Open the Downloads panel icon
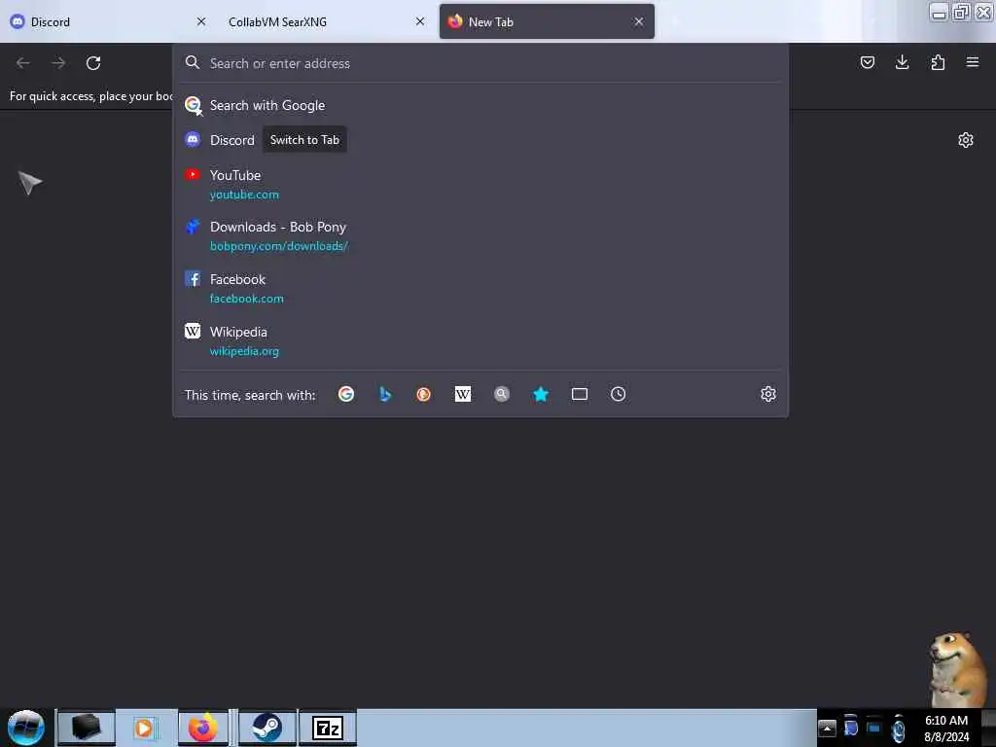Screen dimensions: 996x747 [x=902, y=62]
